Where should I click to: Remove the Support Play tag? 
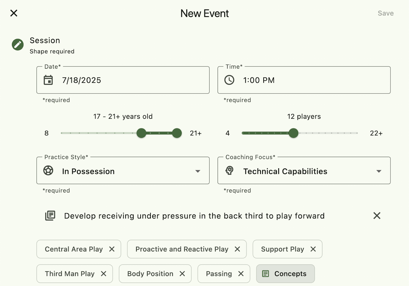click(x=313, y=249)
